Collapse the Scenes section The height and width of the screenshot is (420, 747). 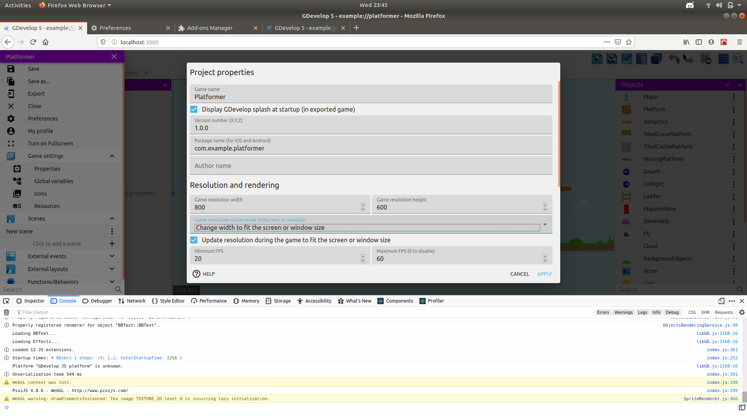(x=112, y=219)
